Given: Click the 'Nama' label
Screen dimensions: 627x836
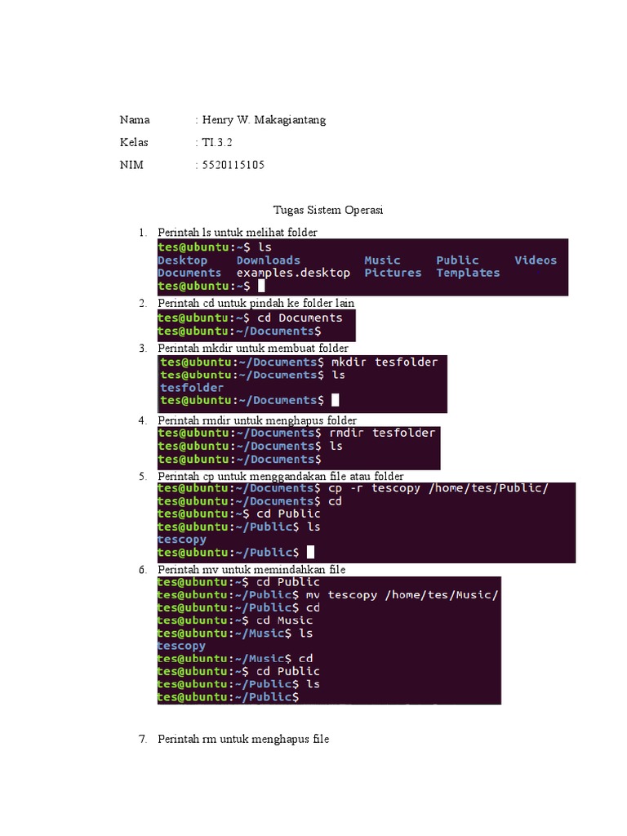Looking at the screenshot, I should pos(135,120).
